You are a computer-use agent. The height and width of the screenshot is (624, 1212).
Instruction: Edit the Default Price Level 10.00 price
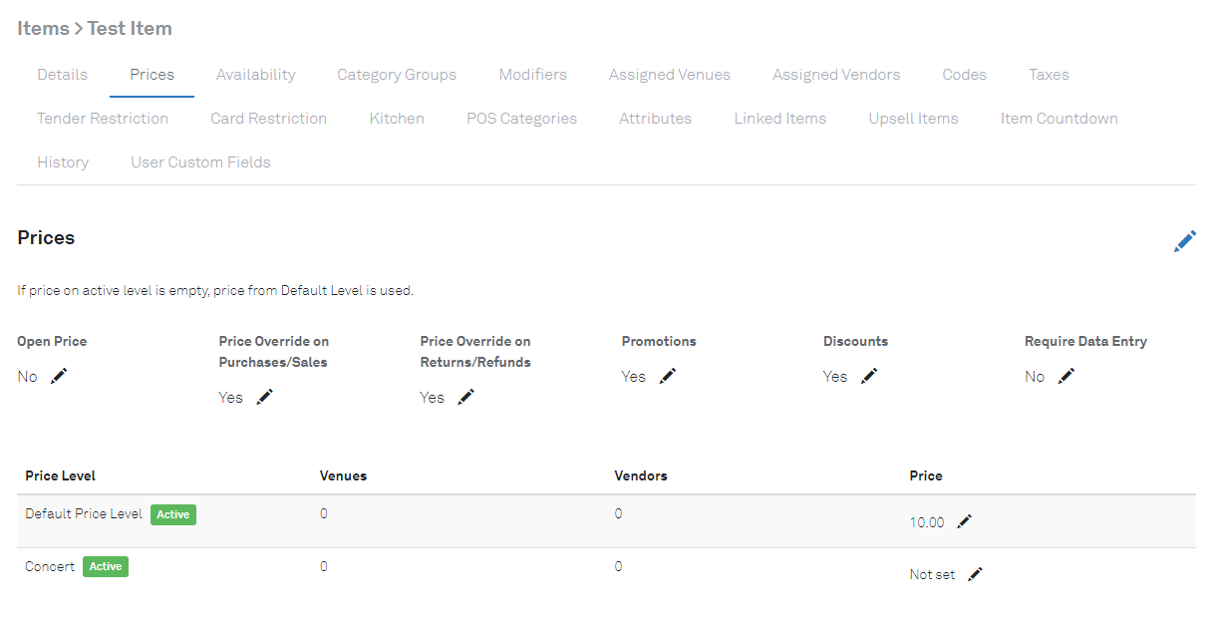coord(964,521)
